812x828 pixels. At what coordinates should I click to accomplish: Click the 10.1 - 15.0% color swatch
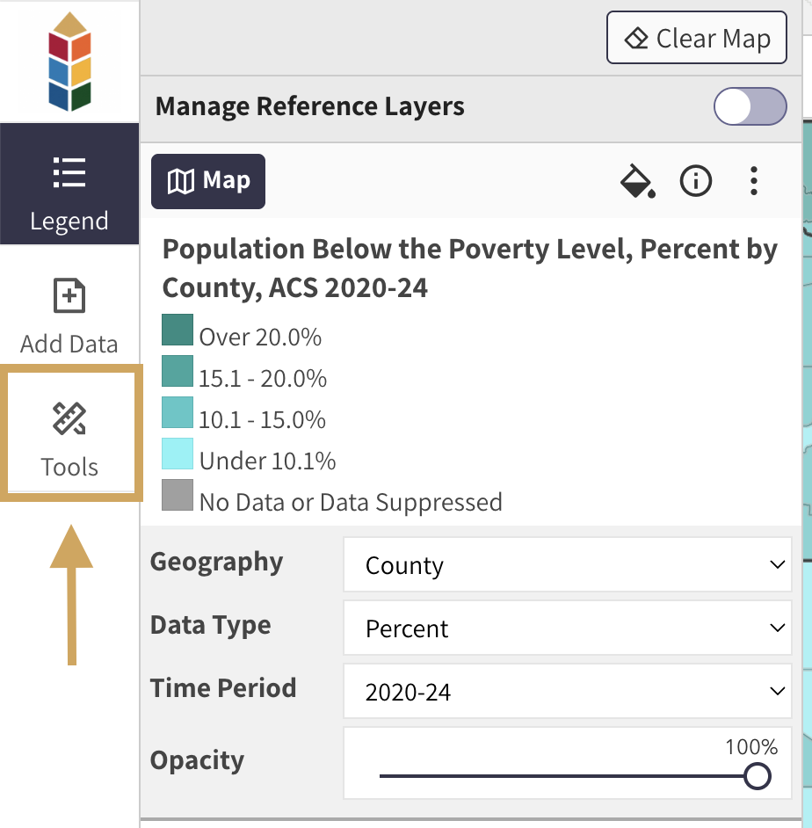[x=178, y=412]
